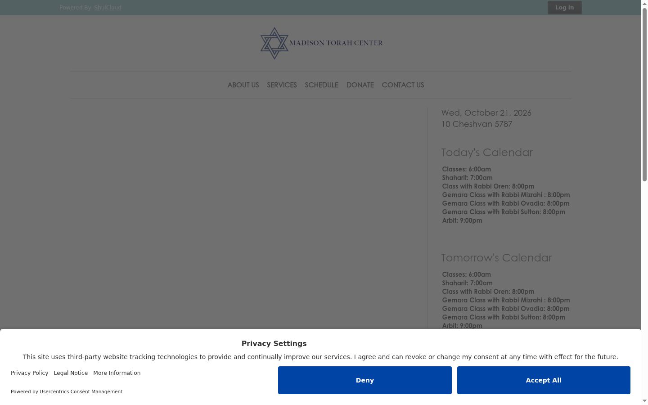Screen dimensions: 648x405
Task: Click tomorrow's Gemara Class with Rabbi Ovadia
Action: (x=506, y=309)
